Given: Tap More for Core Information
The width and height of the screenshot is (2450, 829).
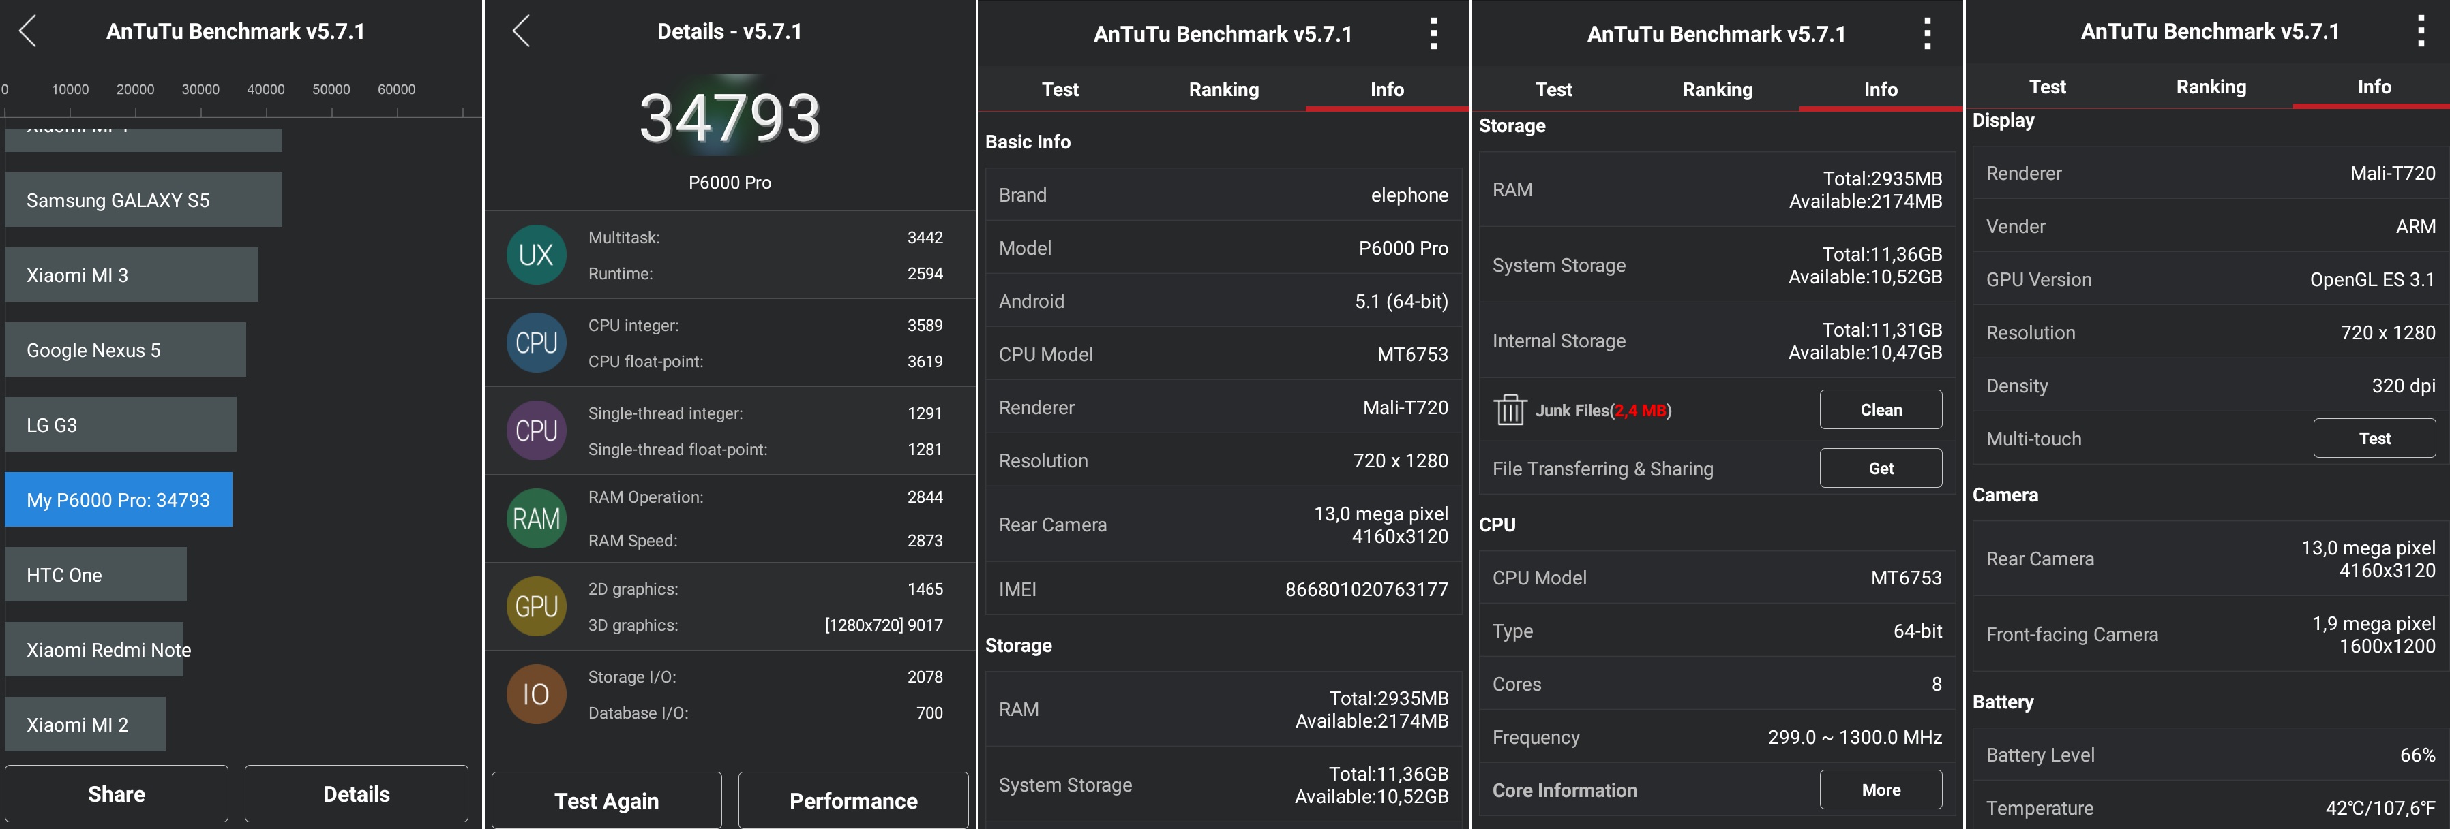Looking at the screenshot, I should coord(1881,789).
